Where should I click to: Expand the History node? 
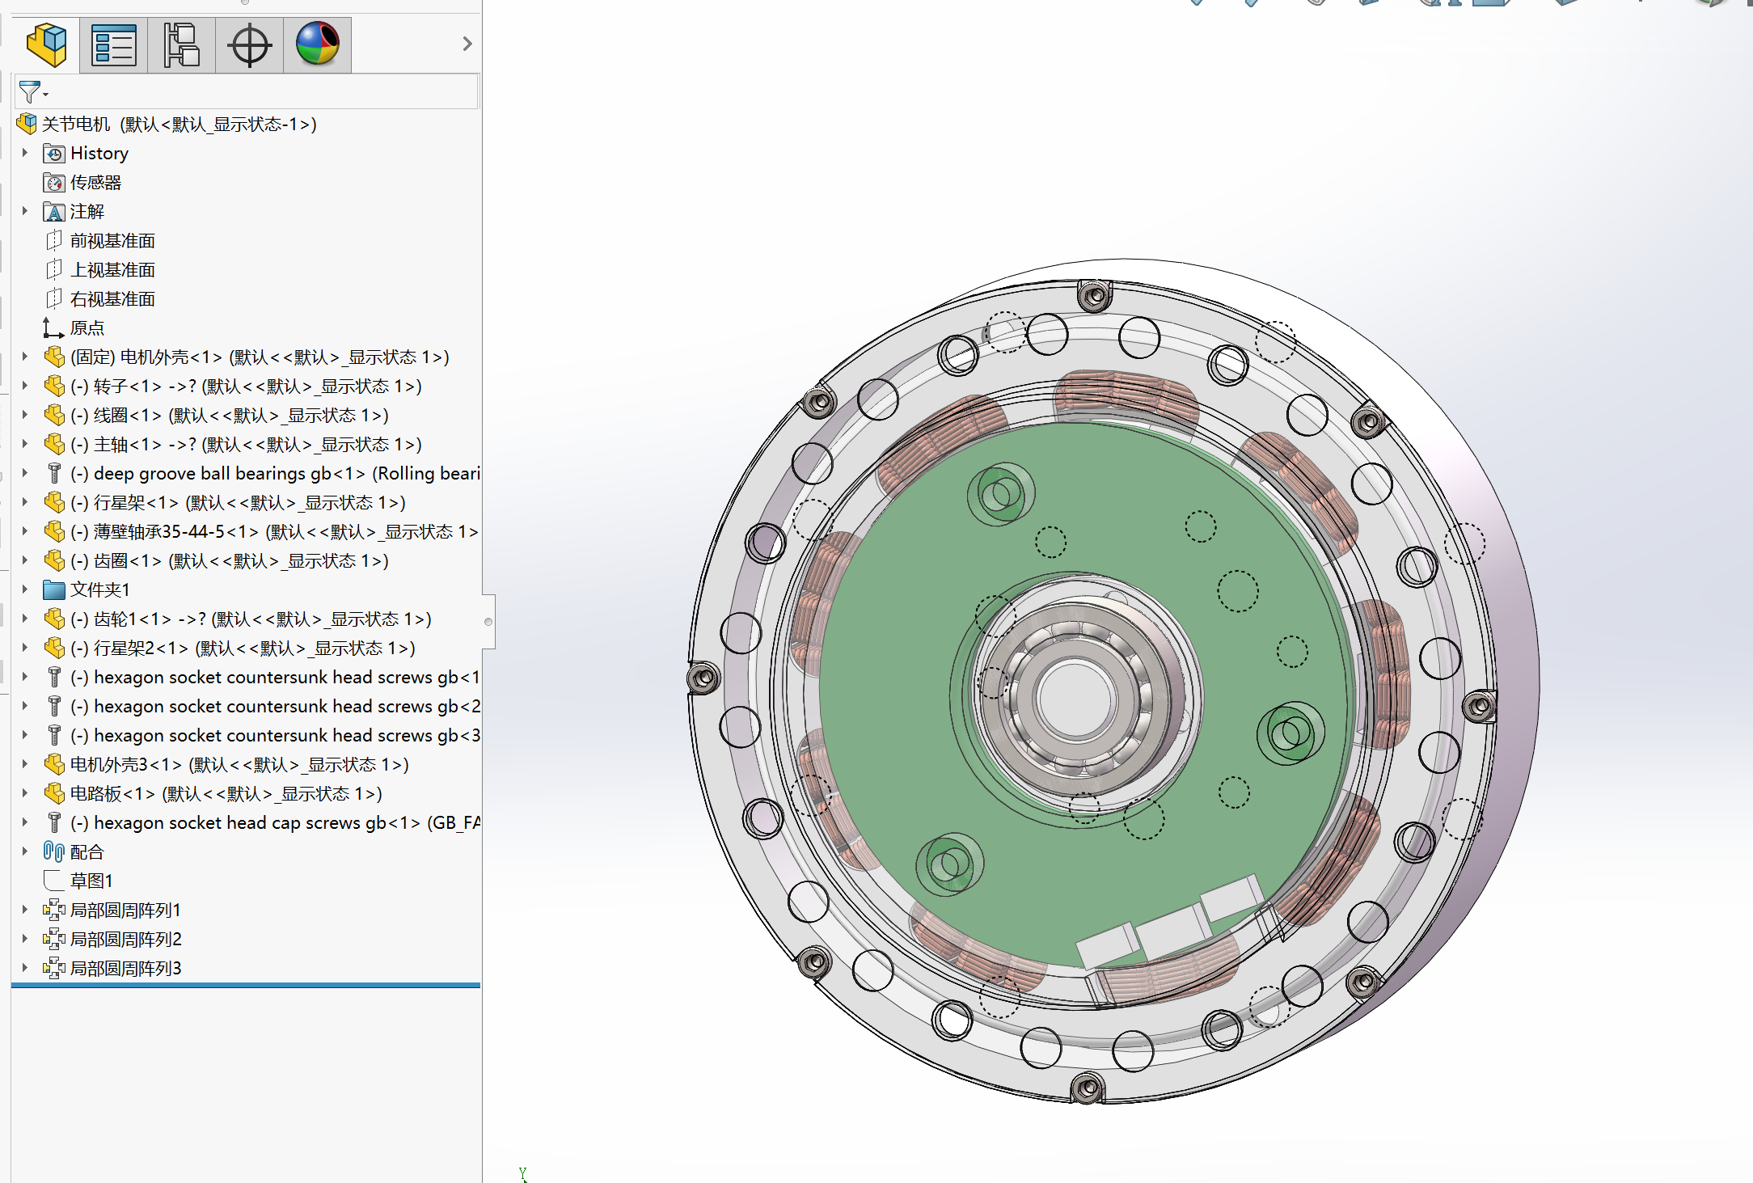click(x=25, y=153)
